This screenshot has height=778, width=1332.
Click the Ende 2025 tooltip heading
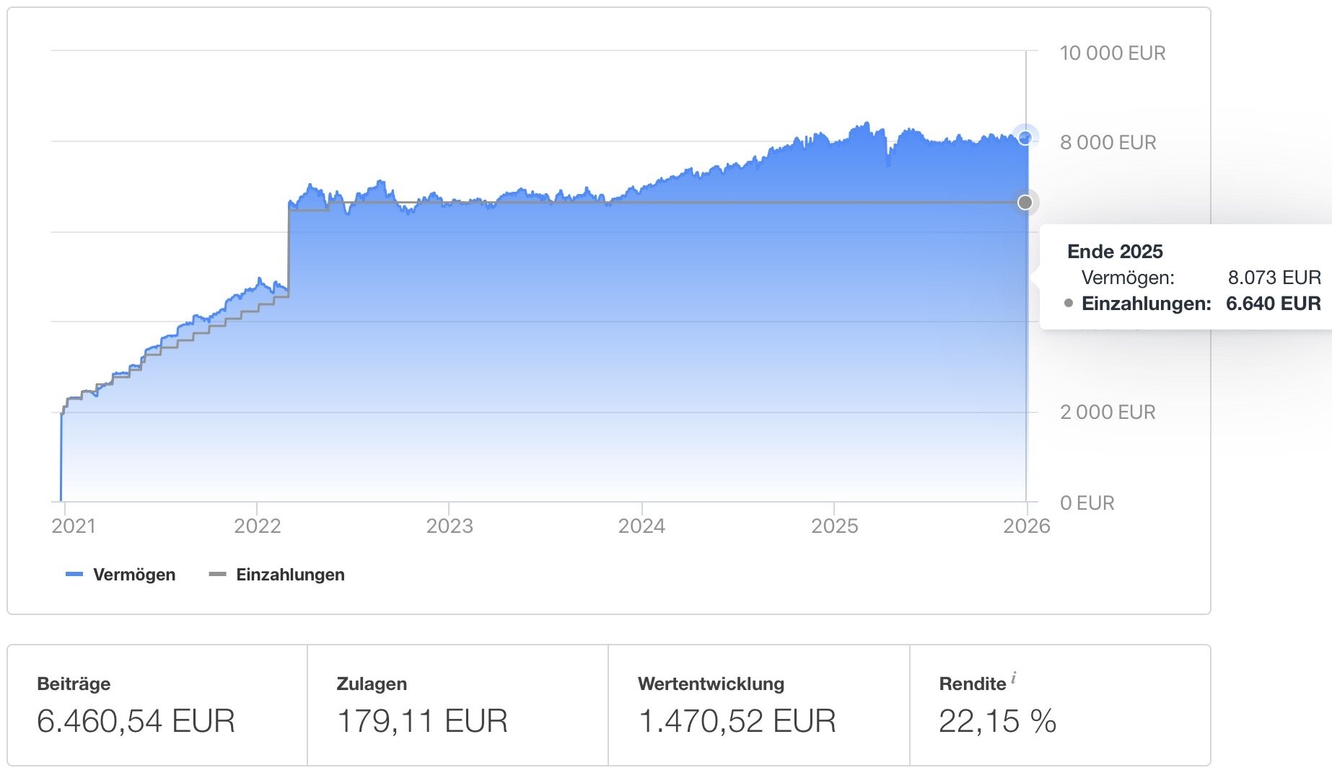coord(1115,252)
